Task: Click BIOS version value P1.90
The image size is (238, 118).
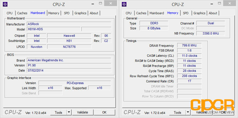Action: click(69, 65)
